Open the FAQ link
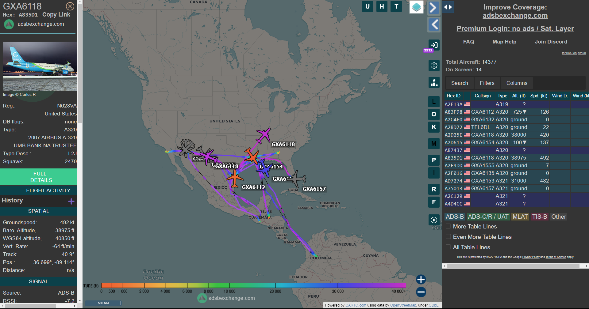The width and height of the screenshot is (589, 309). click(x=468, y=42)
